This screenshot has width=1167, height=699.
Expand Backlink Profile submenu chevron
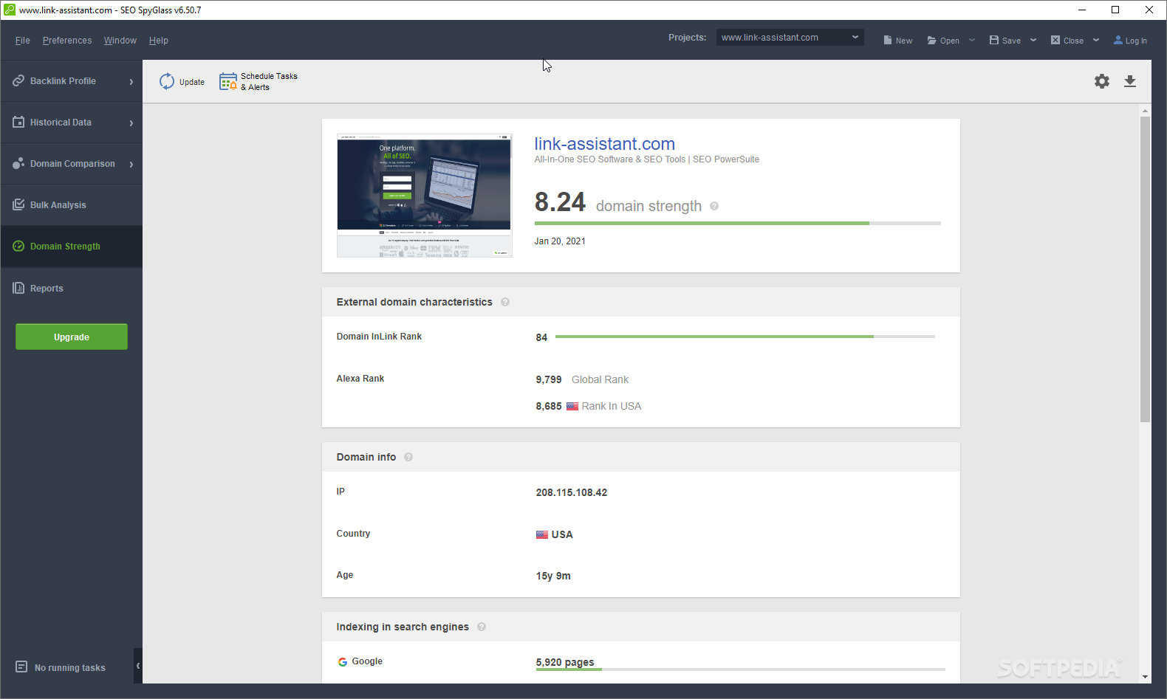[x=131, y=81]
